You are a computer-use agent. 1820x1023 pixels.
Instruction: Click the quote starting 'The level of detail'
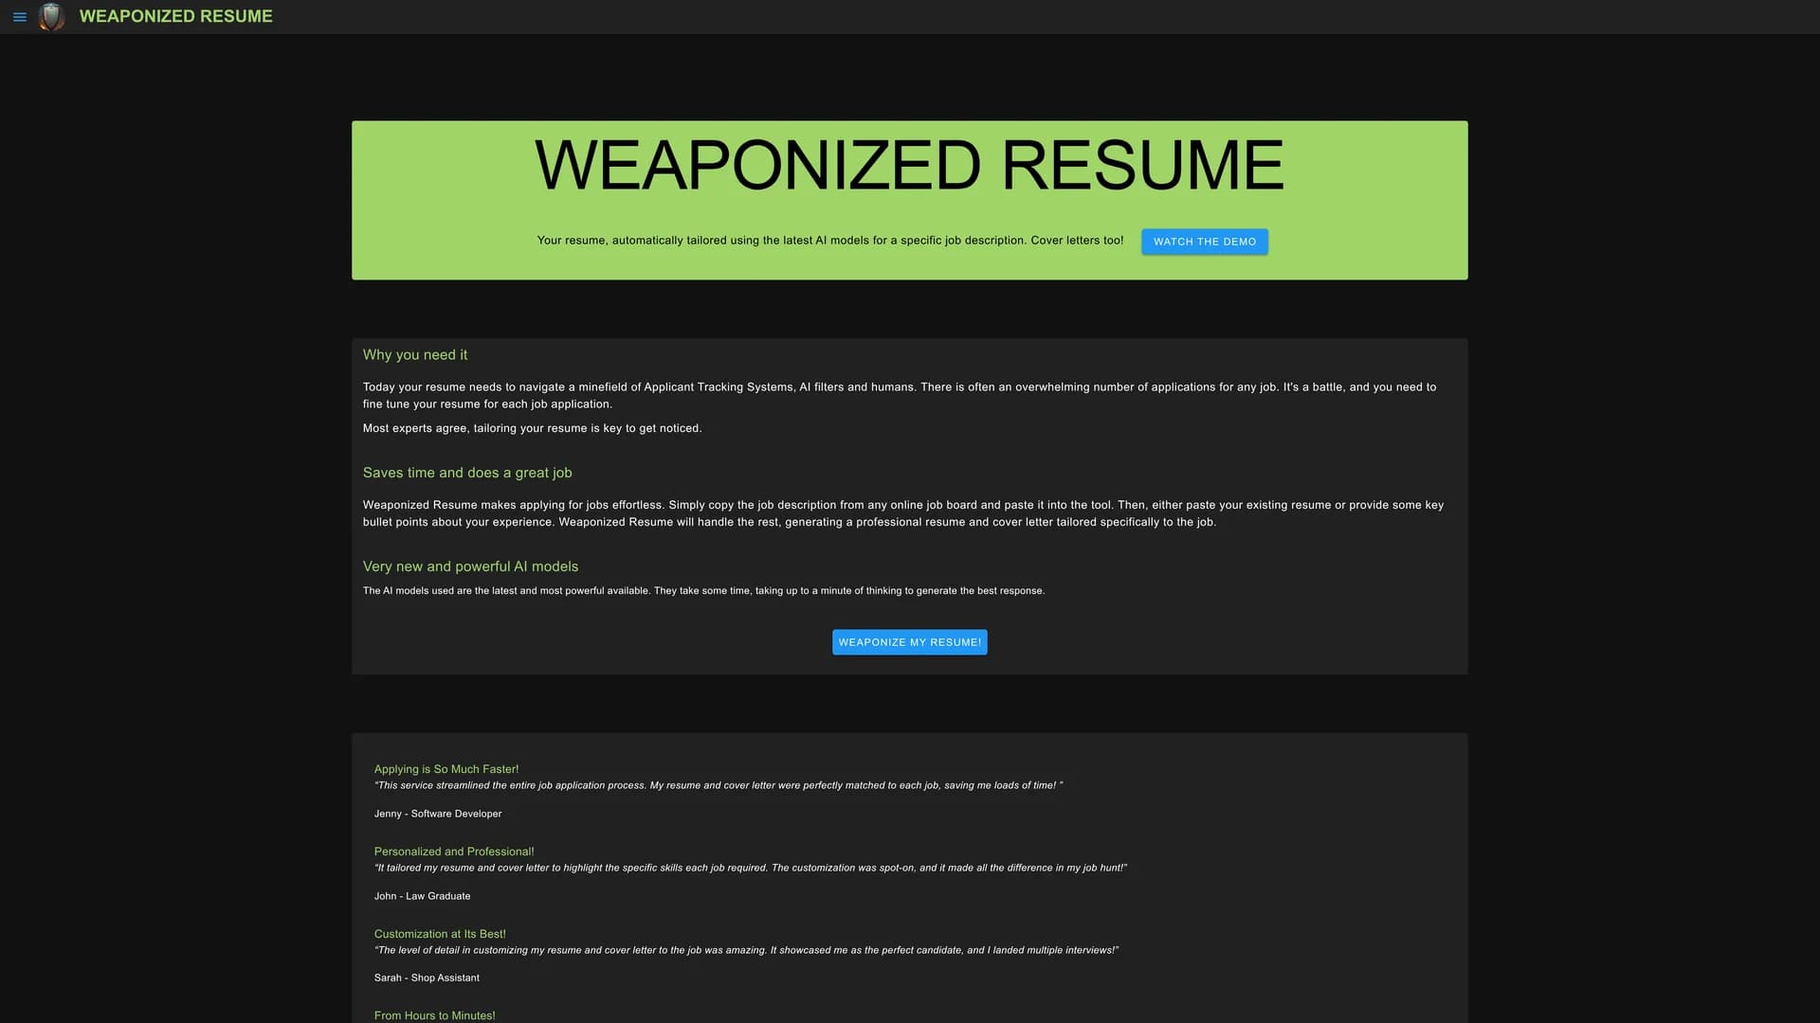tap(746, 950)
